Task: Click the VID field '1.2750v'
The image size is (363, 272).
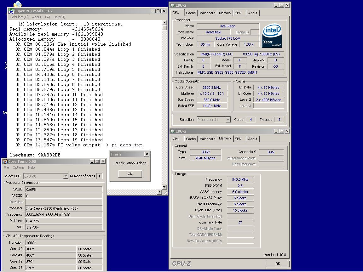Action: point(64,227)
